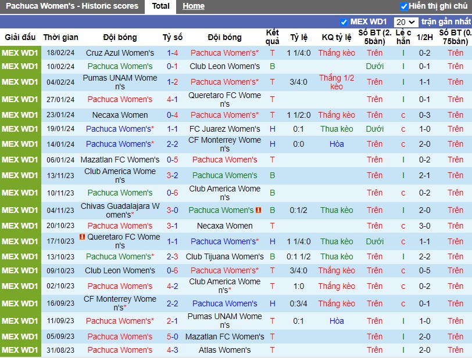Click score 2-3 against Club Tijuana Women's
472x358 pixels.
(173, 256)
